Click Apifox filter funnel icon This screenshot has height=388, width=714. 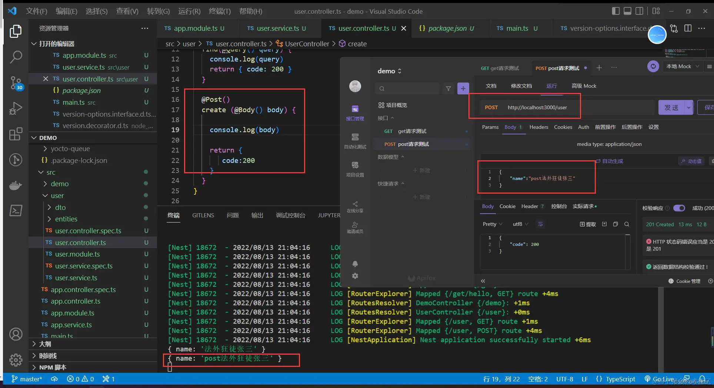point(448,88)
